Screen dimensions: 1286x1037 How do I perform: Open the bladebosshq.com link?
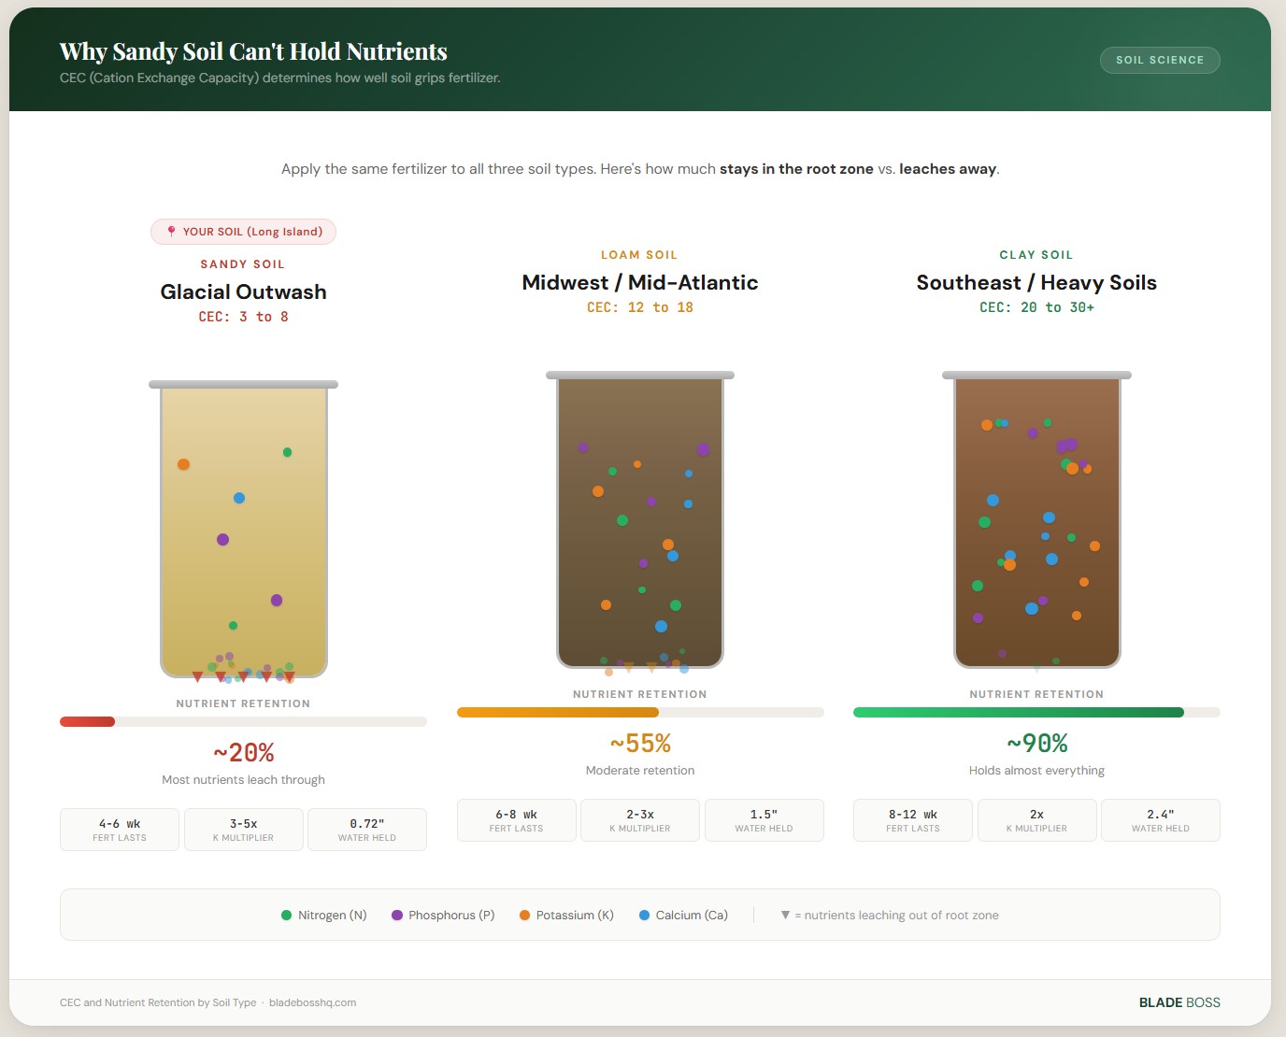(x=313, y=1001)
